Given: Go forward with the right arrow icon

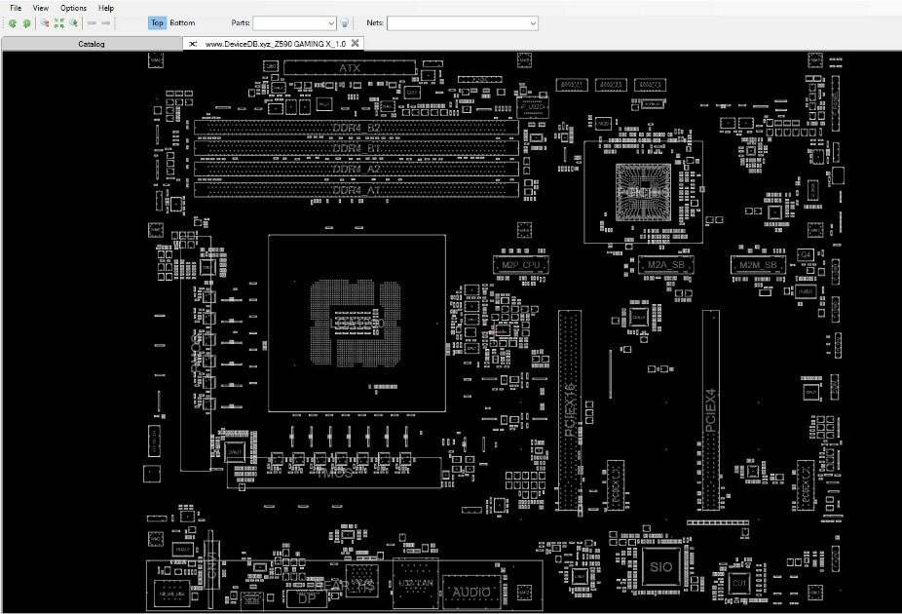Looking at the screenshot, I should pos(106,23).
